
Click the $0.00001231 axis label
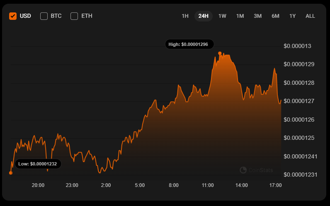(300, 175)
